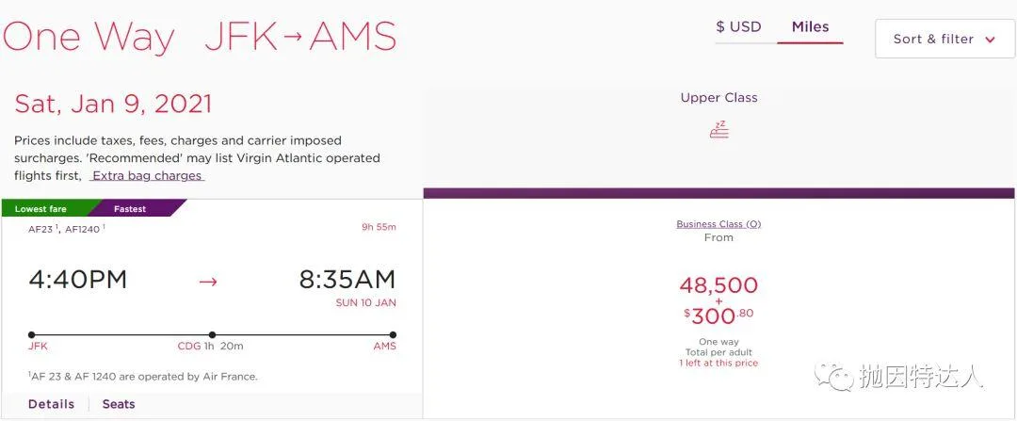Open the Seats tab
The image size is (1017, 421).
point(119,404)
